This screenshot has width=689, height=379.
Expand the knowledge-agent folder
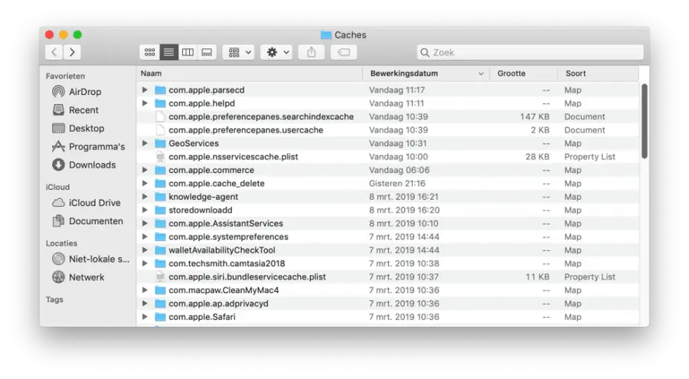tap(145, 197)
